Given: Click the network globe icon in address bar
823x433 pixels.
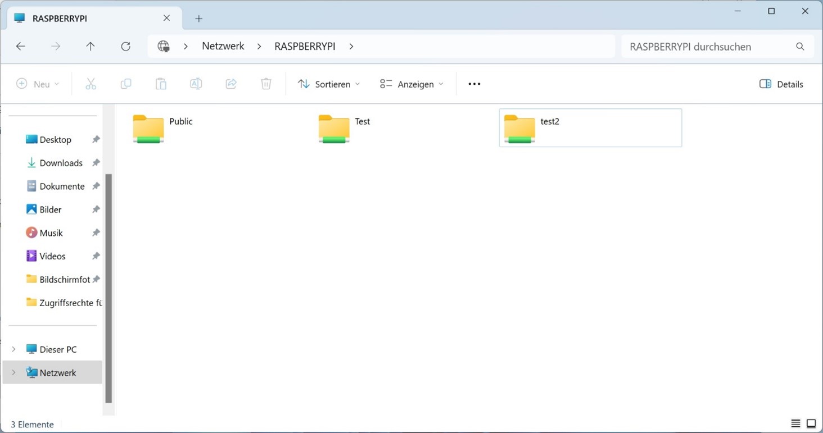Looking at the screenshot, I should point(164,47).
